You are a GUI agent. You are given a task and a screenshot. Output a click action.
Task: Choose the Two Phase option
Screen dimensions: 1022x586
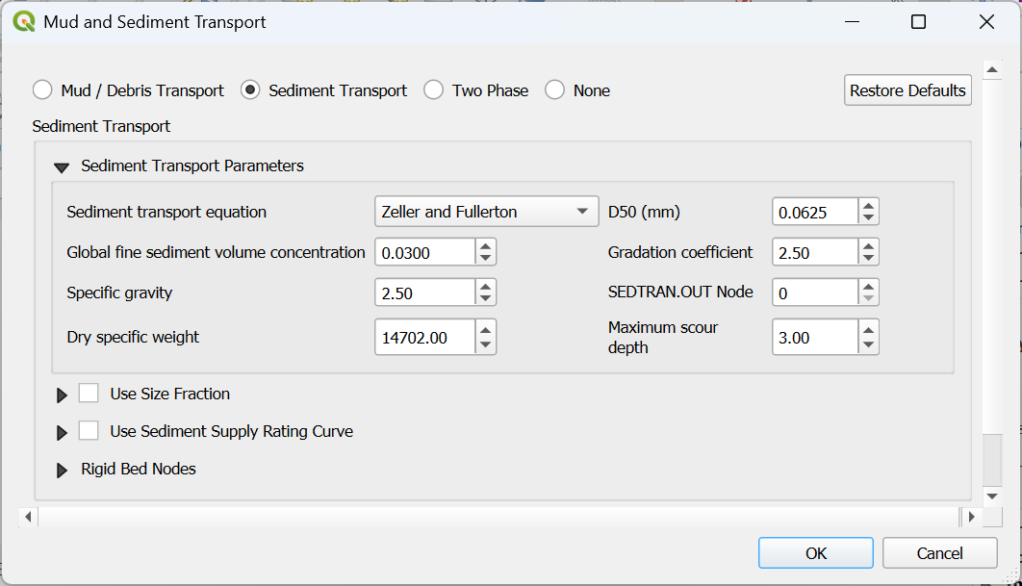(434, 90)
